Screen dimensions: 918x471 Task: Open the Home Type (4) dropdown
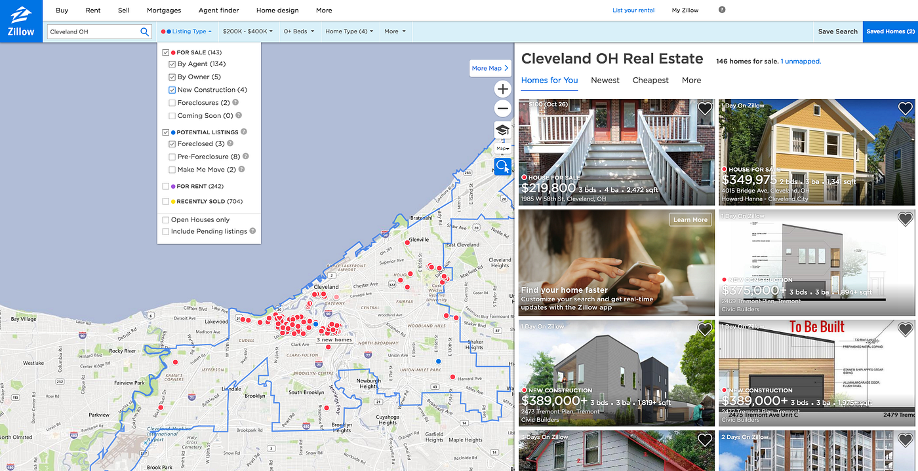pyautogui.click(x=349, y=31)
